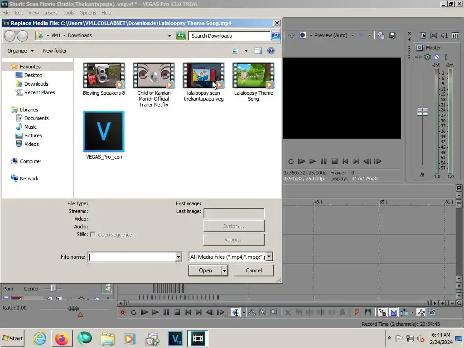
Task: Toggle Ignore Event Grouping
Action: [432, 312]
